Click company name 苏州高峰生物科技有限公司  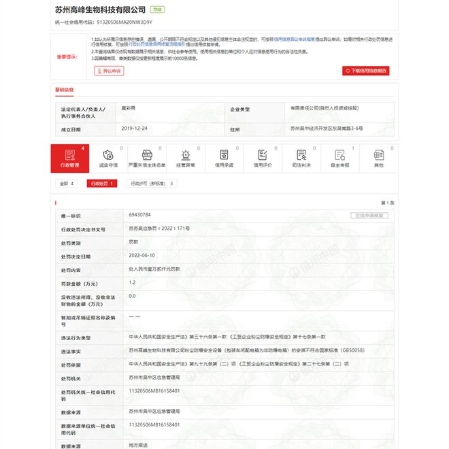(100, 10)
